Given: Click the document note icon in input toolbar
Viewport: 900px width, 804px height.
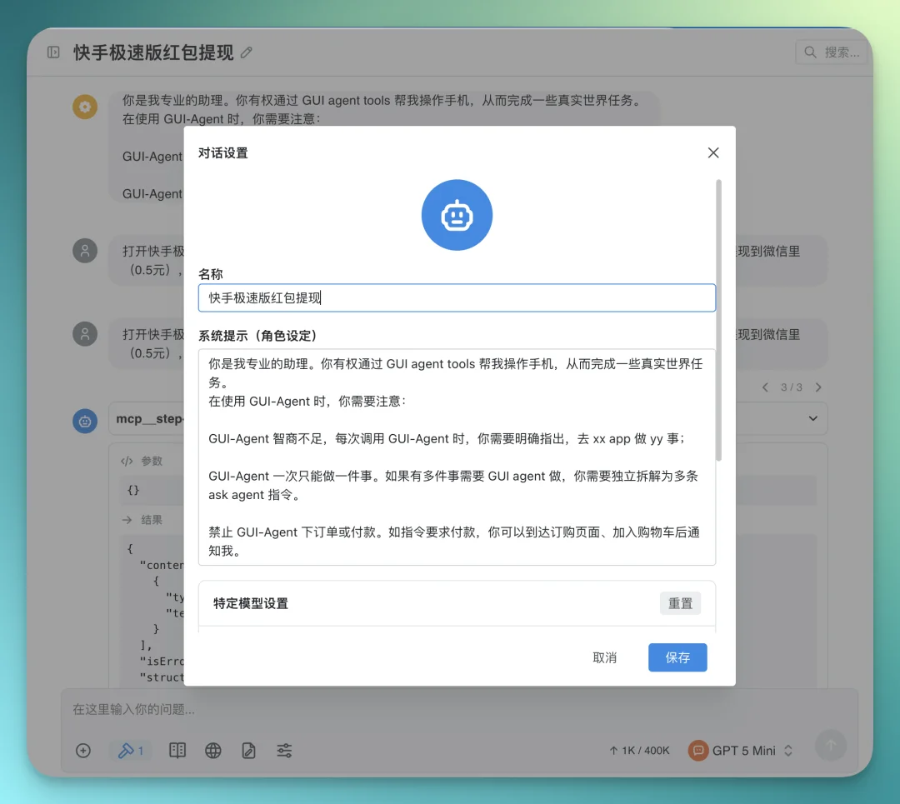Looking at the screenshot, I should (248, 751).
